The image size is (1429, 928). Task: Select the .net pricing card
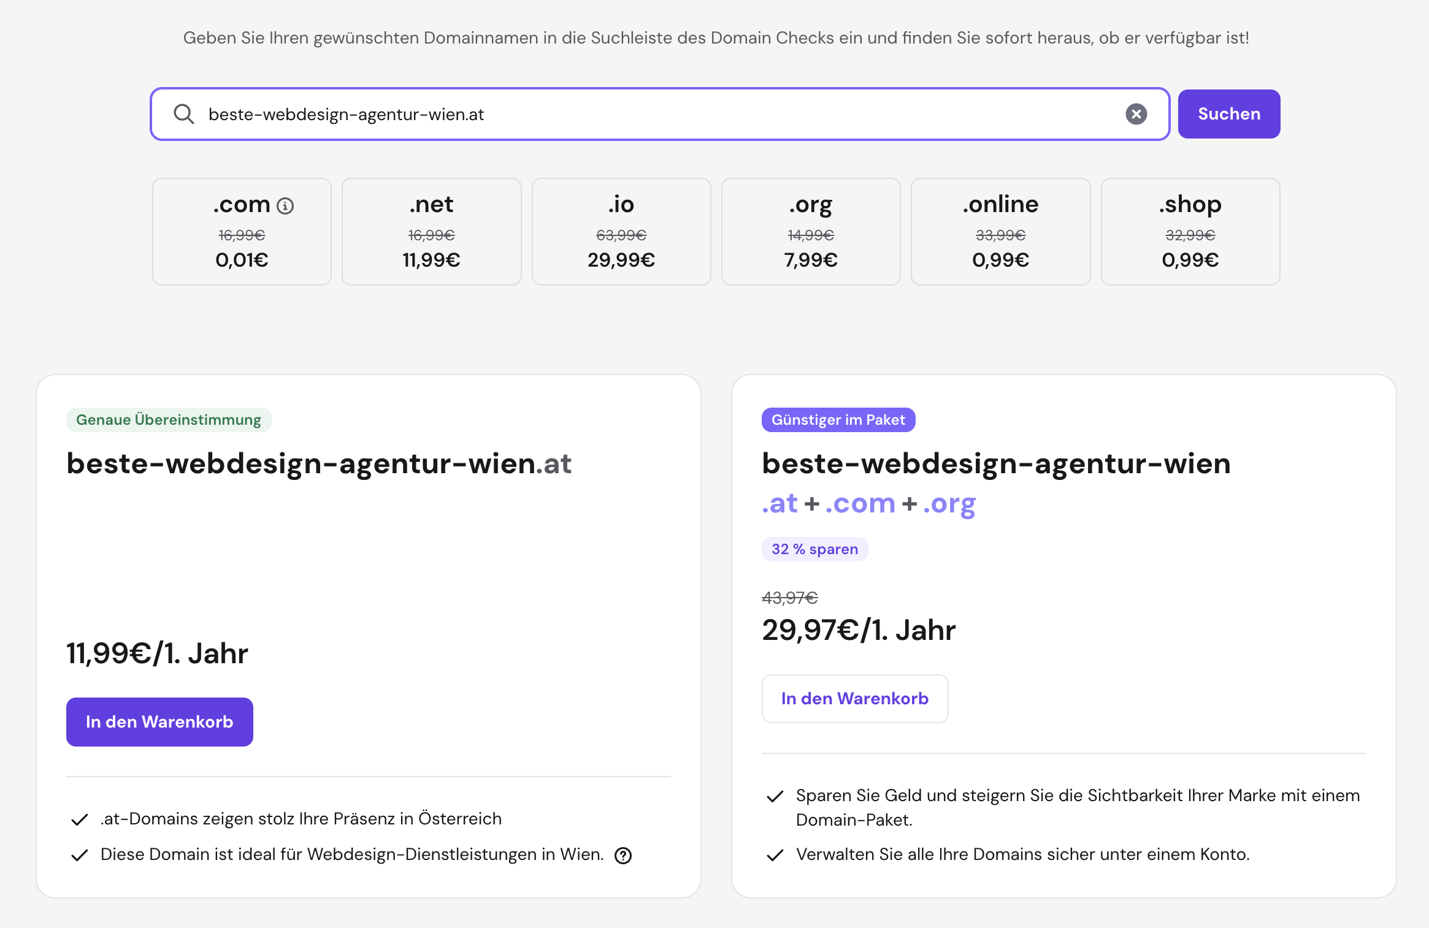431,232
